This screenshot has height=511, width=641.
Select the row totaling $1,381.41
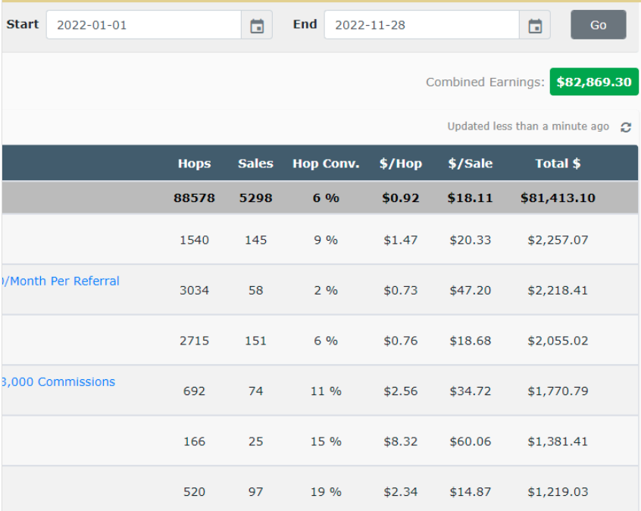(x=558, y=441)
